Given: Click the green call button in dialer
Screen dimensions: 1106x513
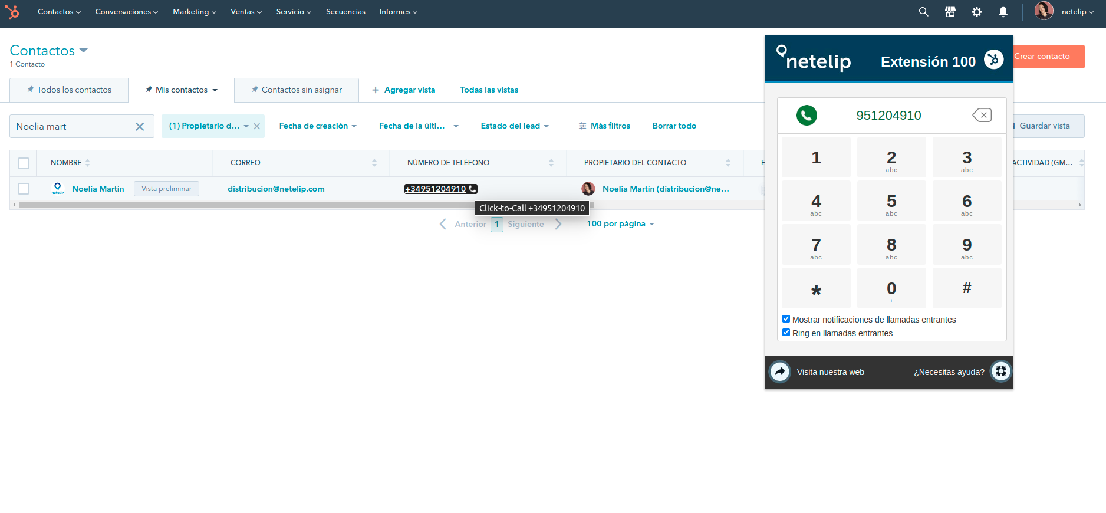Looking at the screenshot, I should [807, 115].
